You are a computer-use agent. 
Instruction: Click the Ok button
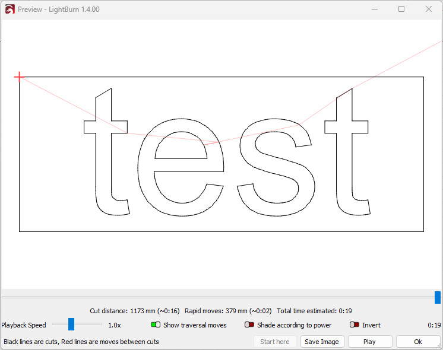418,342
